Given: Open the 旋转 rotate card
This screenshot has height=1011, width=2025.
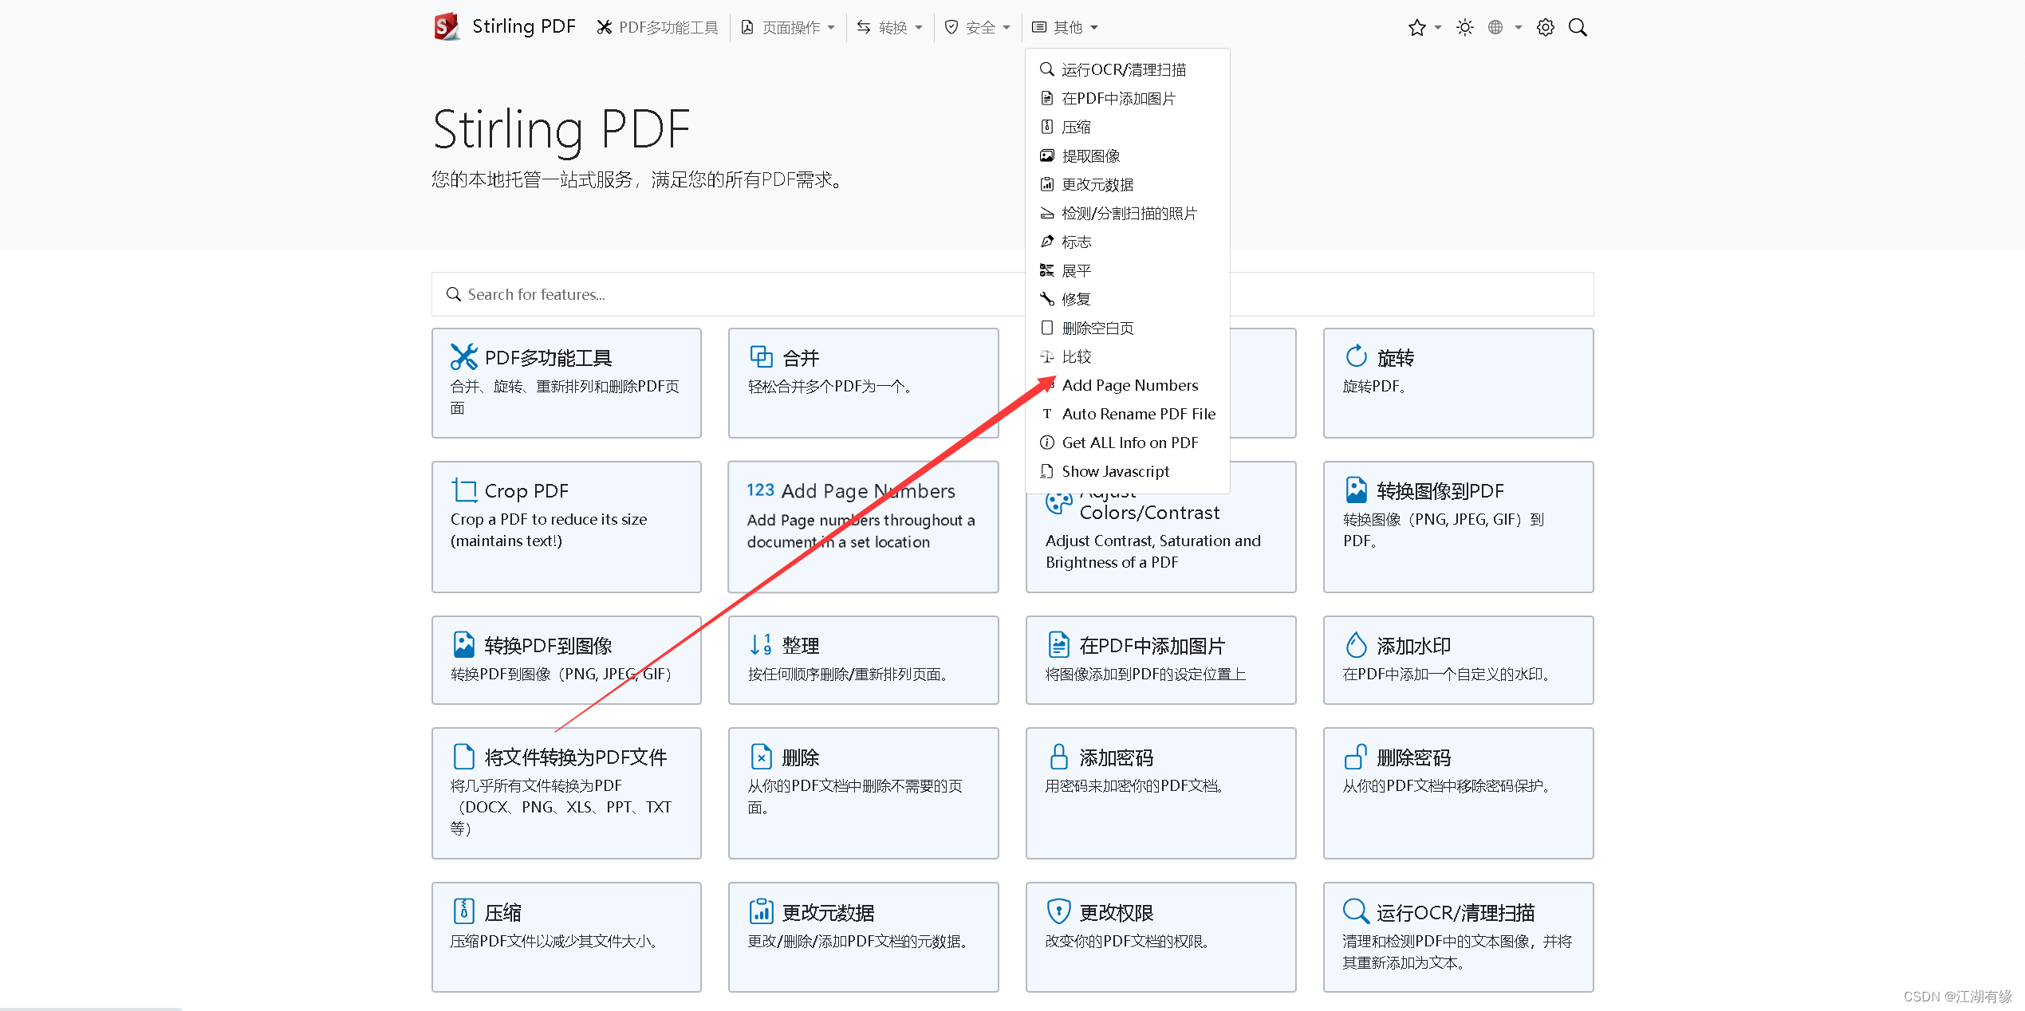Looking at the screenshot, I should point(1458,383).
